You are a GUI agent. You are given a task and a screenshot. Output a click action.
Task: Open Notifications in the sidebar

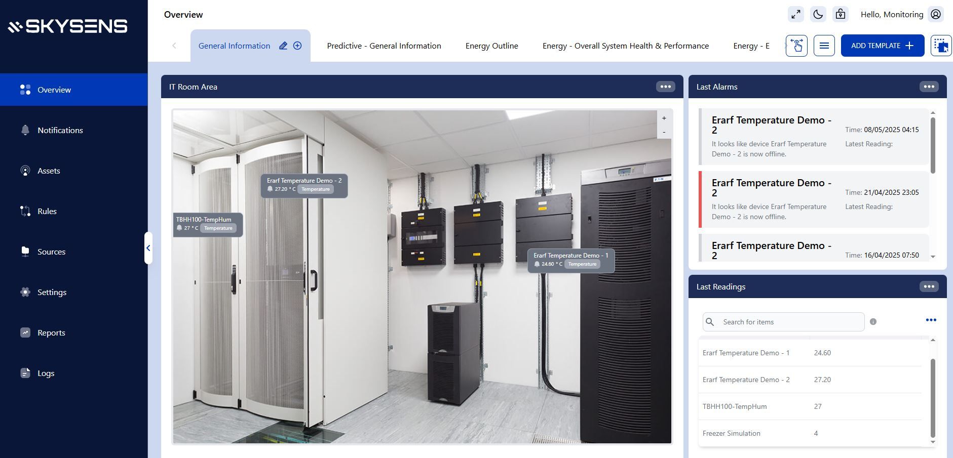(x=60, y=130)
